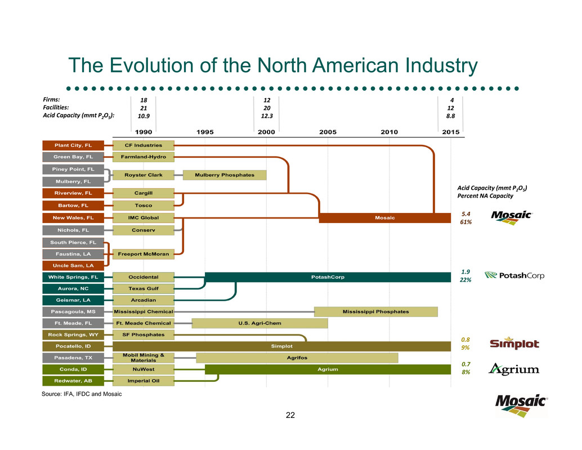Select the Uncle Sam, LA box

point(73,265)
